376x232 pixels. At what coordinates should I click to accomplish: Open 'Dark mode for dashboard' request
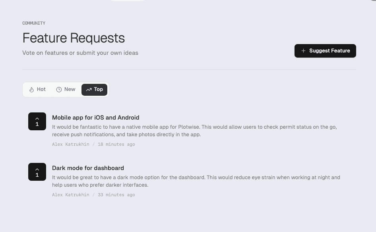(88, 168)
